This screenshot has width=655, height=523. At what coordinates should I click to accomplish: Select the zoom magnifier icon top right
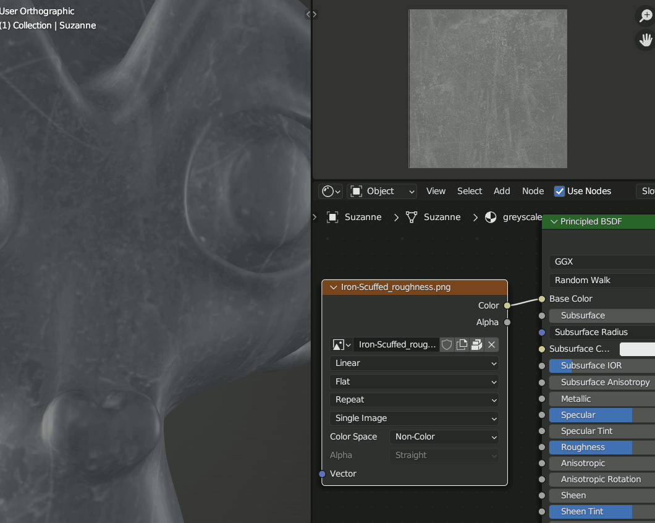(644, 15)
